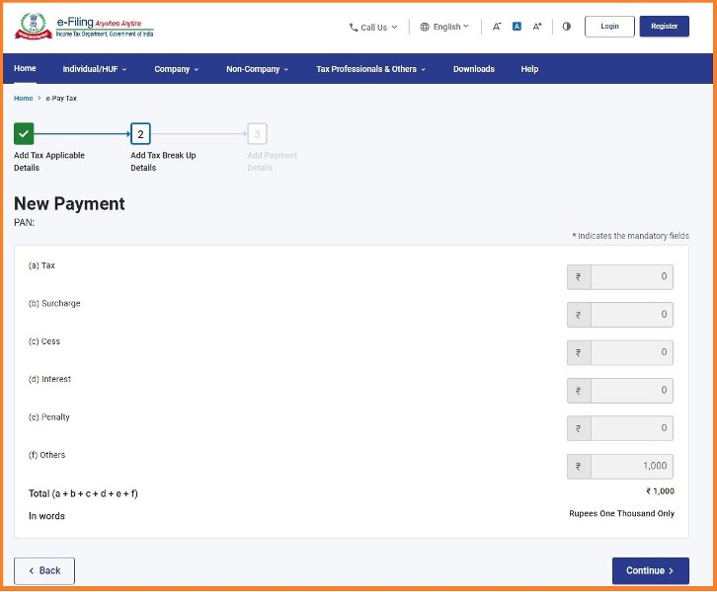Viewport: 717px width, 592px height.
Task: Open the Help menu item
Action: [x=529, y=69]
